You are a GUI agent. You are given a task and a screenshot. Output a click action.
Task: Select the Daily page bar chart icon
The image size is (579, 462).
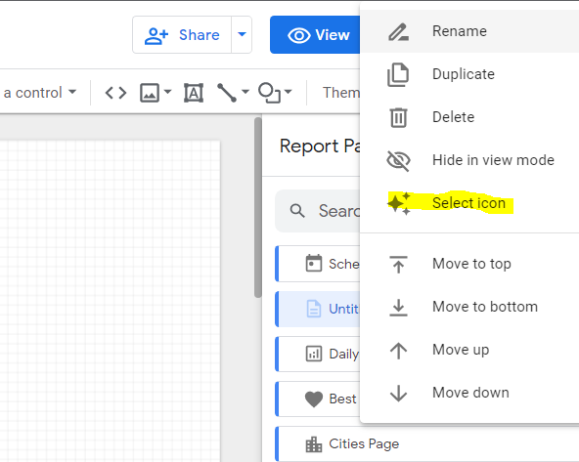point(314,354)
